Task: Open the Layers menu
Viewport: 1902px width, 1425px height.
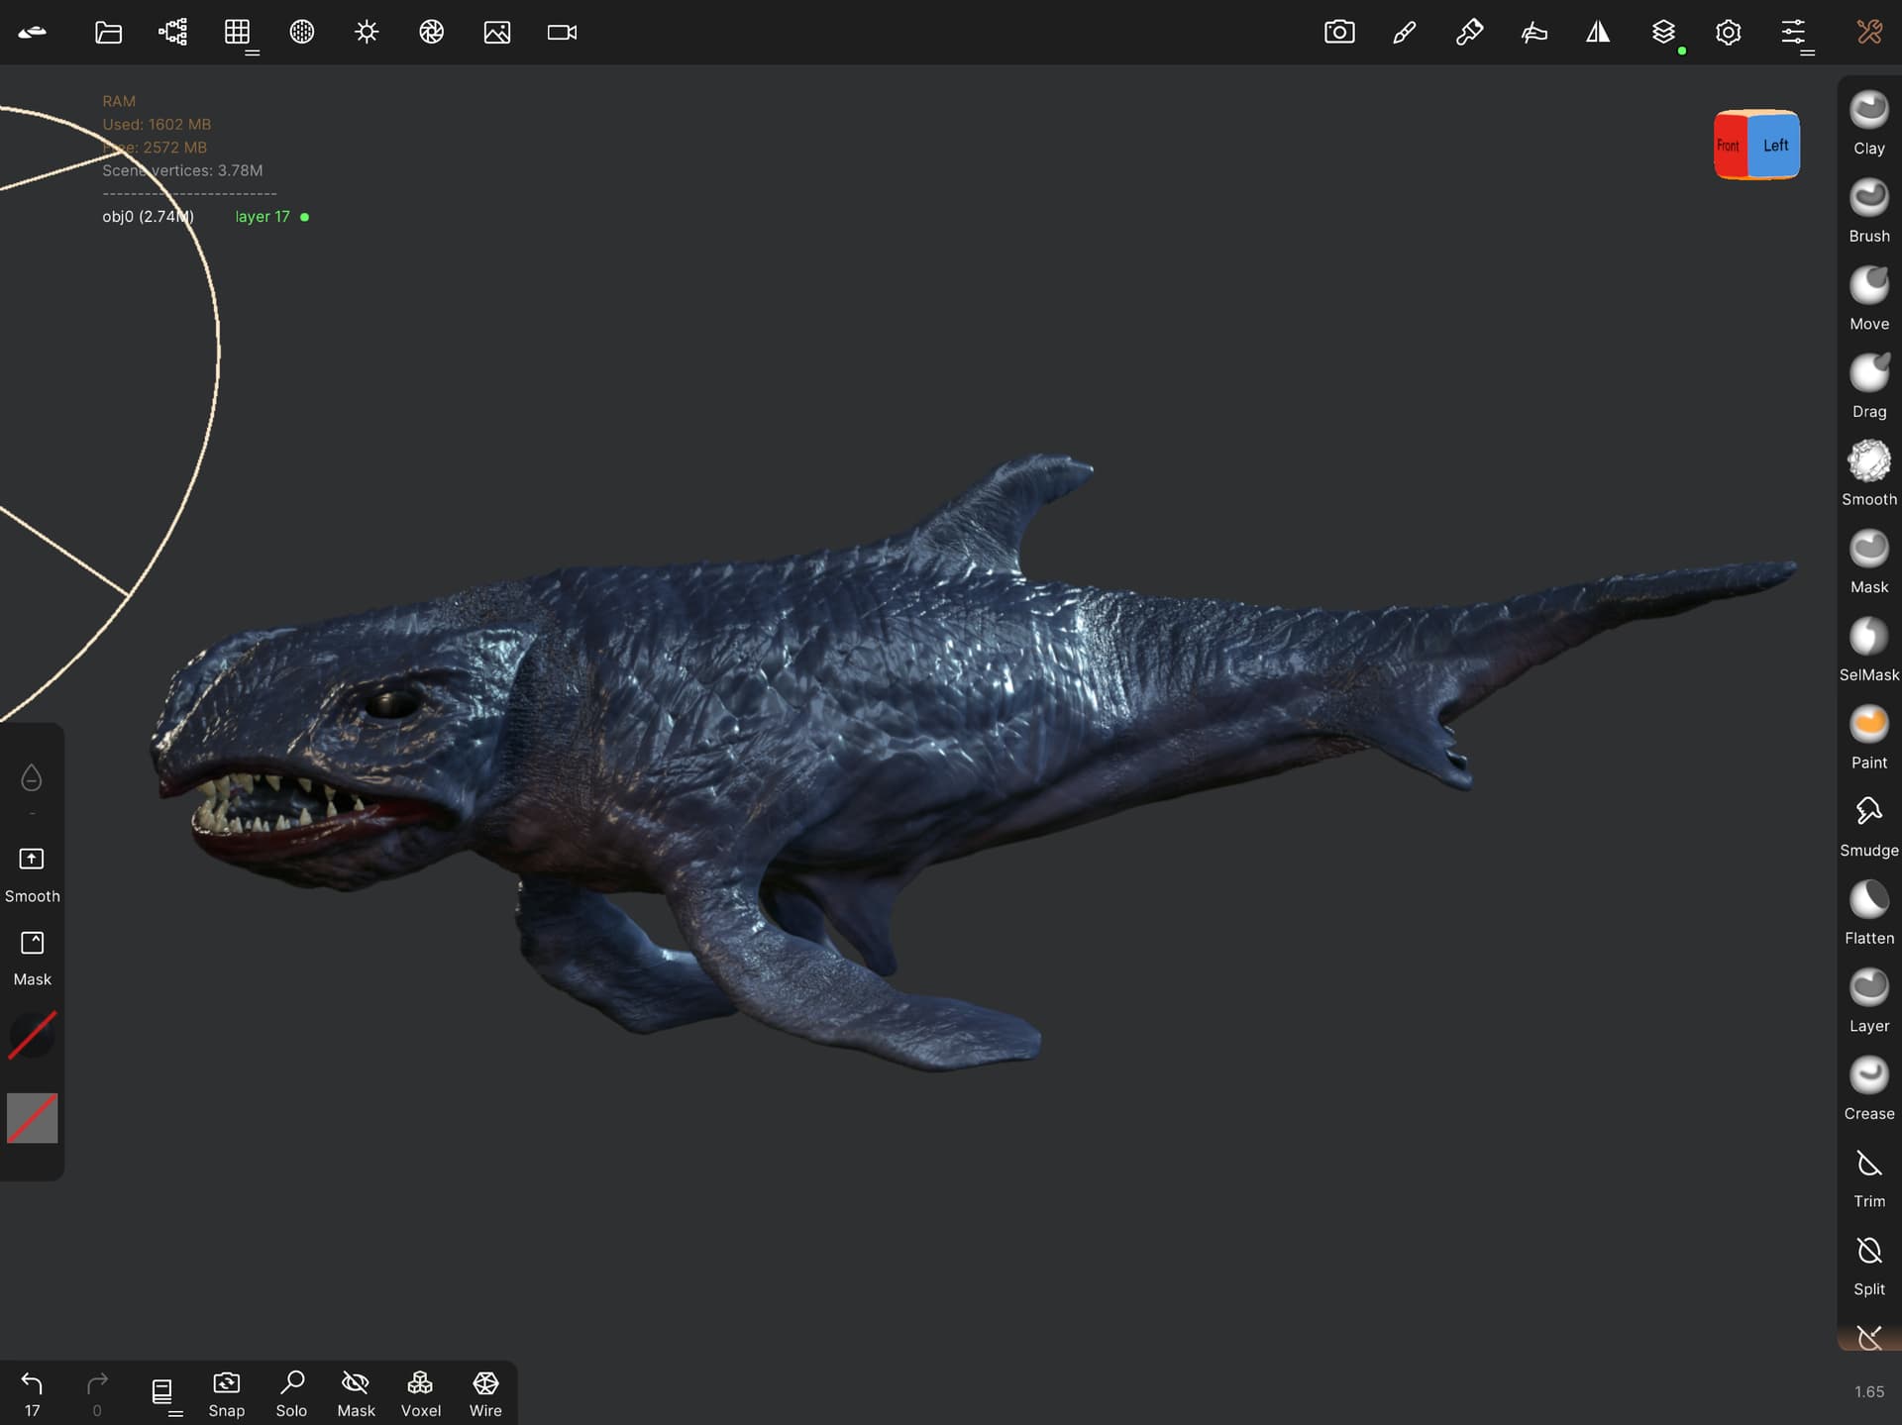Action: 1663,33
